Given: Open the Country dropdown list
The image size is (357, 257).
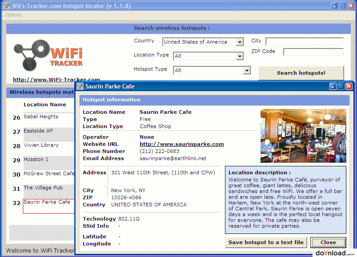Looking at the screenshot, I should [240, 42].
